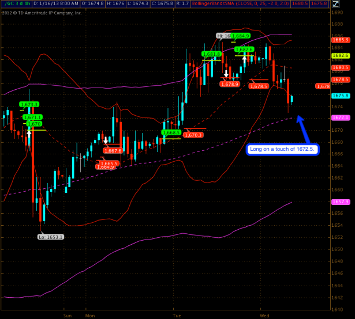The height and width of the screenshot is (319, 355).
Task: Click the white down arrow above 1,678.9 label
Action: (226, 73)
